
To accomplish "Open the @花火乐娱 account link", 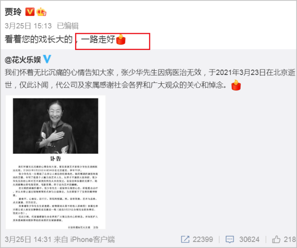I will pos(23,59).
